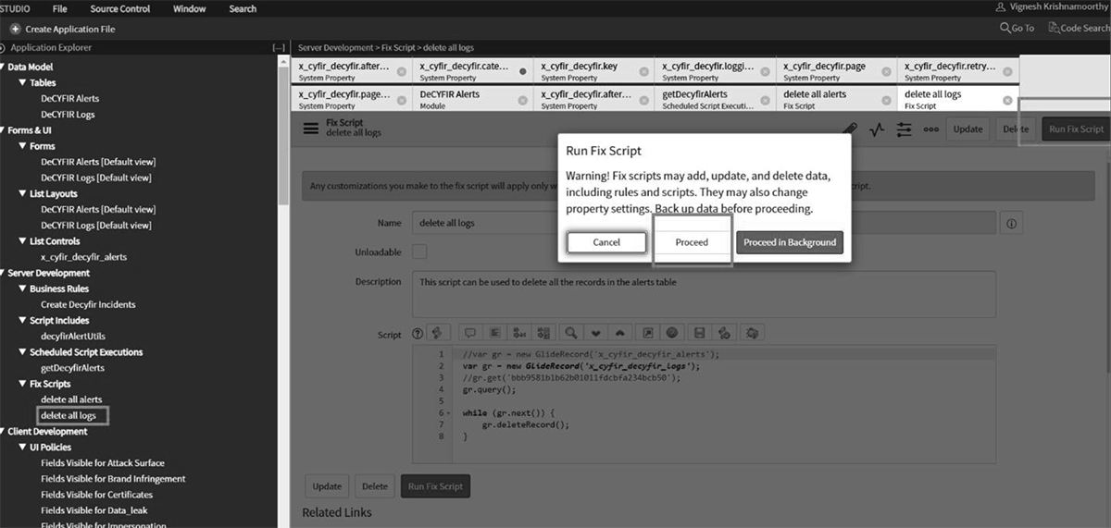Click the Description text field
Image resolution: width=1111 pixels, height=528 pixels.
point(704,294)
